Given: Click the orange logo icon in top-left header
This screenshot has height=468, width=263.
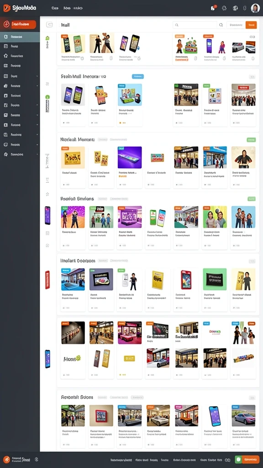Looking at the screenshot, I should pyautogui.click(x=6, y=8).
